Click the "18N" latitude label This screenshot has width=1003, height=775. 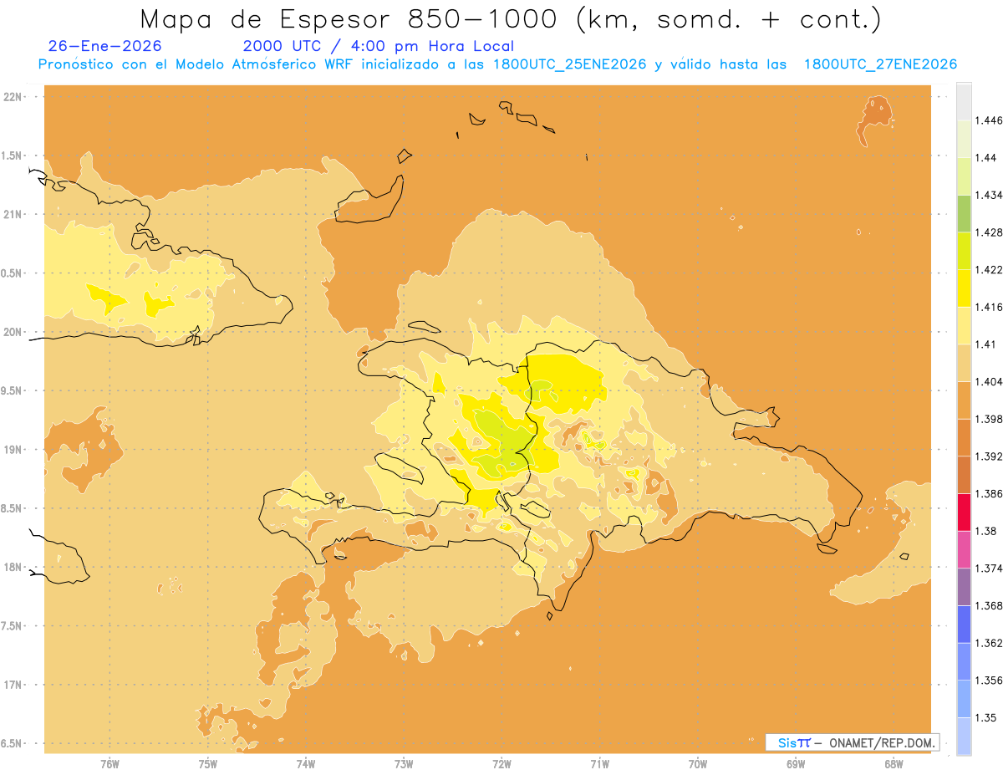(14, 568)
